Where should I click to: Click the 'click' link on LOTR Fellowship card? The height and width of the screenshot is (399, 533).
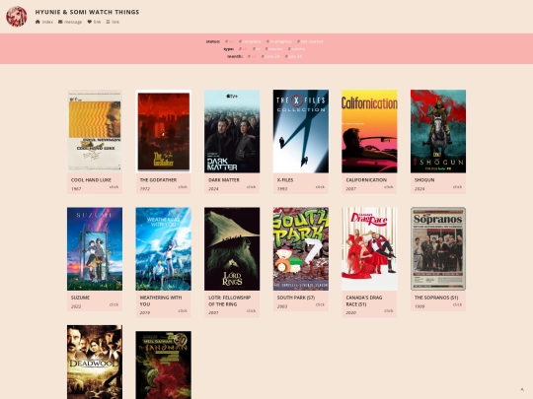pos(252,310)
